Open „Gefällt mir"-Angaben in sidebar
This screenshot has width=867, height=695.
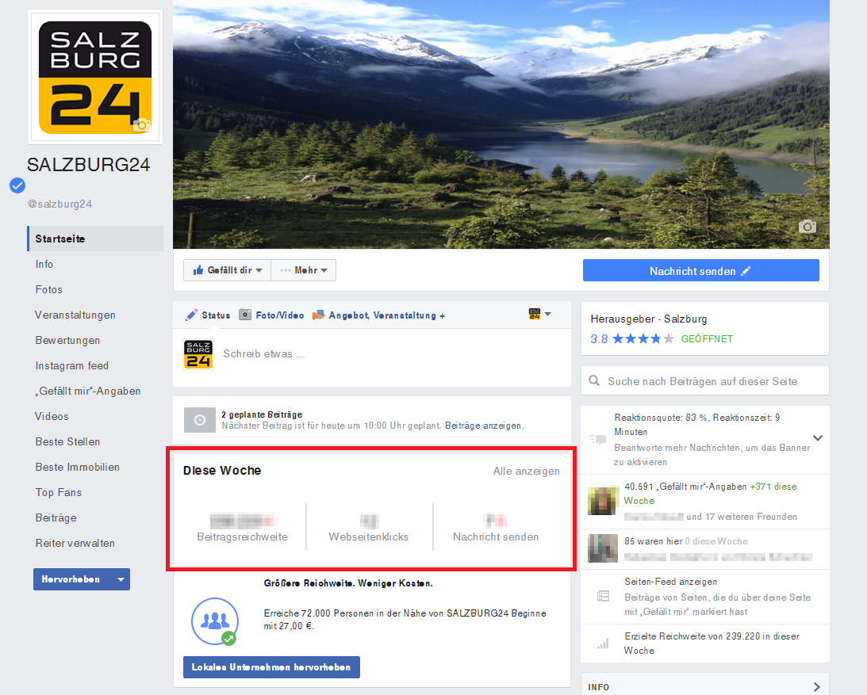tap(88, 391)
